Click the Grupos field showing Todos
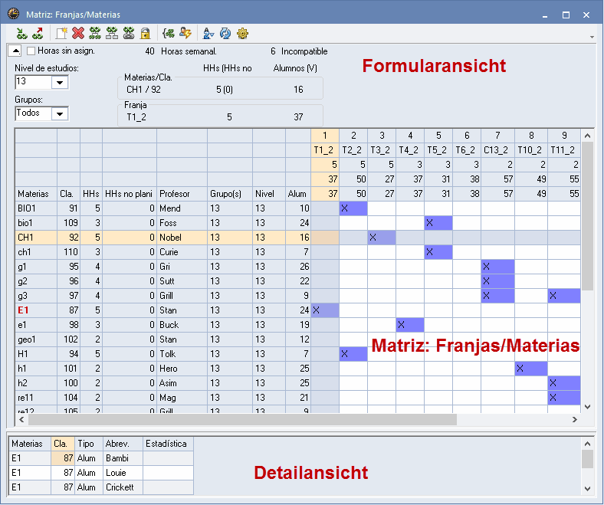The image size is (604, 505). point(34,113)
